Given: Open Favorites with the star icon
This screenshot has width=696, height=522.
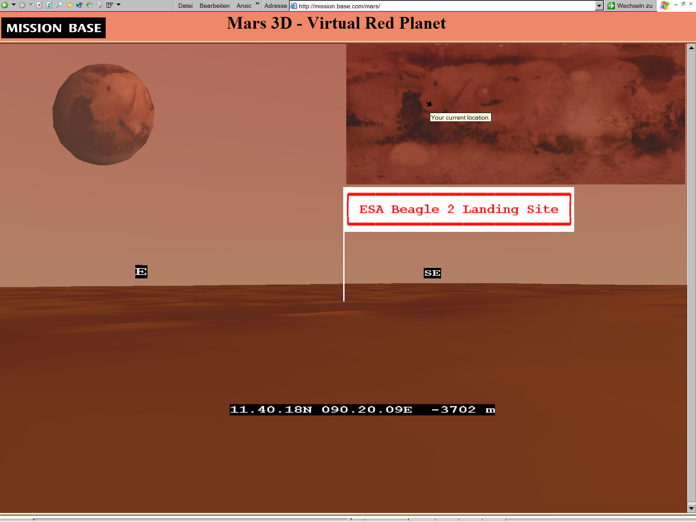Looking at the screenshot, I should [x=69, y=5].
